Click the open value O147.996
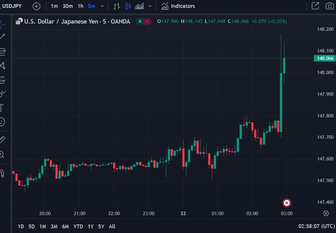The width and height of the screenshot is (336, 233). (x=168, y=21)
